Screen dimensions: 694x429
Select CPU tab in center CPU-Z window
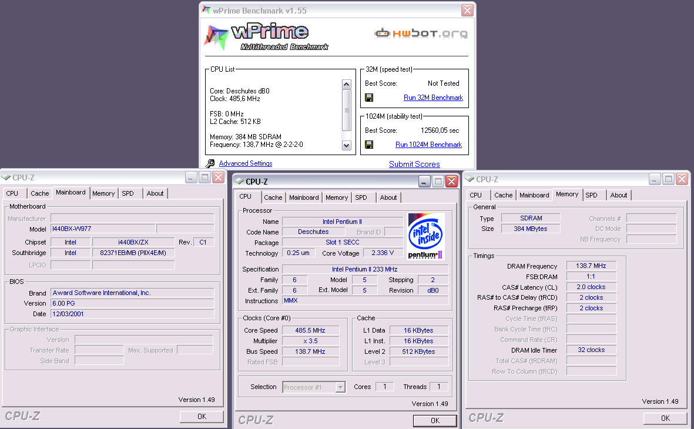click(x=246, y=196)
